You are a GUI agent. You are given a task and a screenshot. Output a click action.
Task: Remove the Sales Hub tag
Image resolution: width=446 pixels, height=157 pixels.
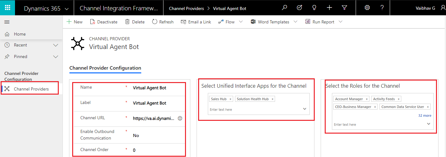pos(230,99)
